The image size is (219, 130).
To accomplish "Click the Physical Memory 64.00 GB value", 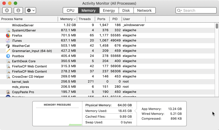I will [x=125, y=105].
